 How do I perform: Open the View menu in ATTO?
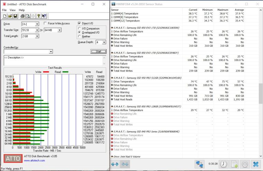tap(12, 10)
